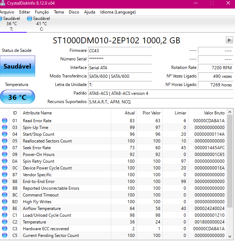Open the Arquivo menu
235x243 pixels.
pyautogui.click(x=7, y=12)
